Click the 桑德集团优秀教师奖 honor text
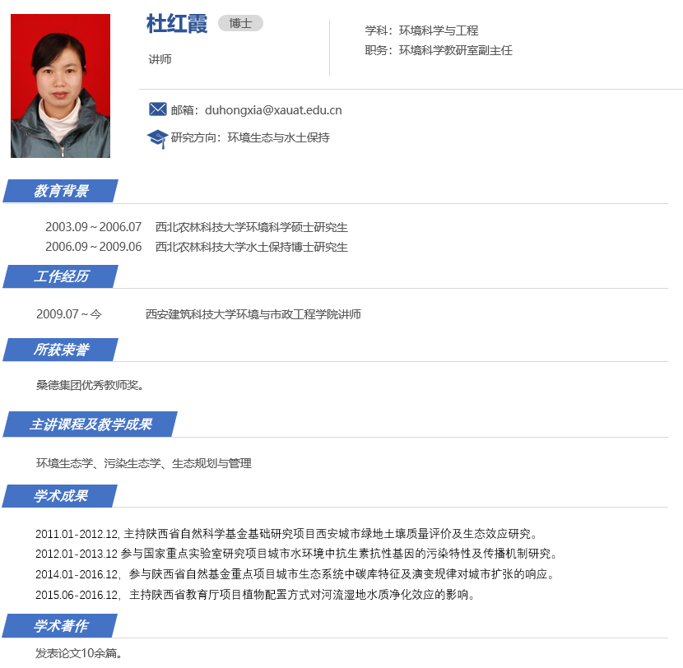Image resolution: width=683 pixels, height=668 pixels. pyautogui.click(x=90, y=384)
